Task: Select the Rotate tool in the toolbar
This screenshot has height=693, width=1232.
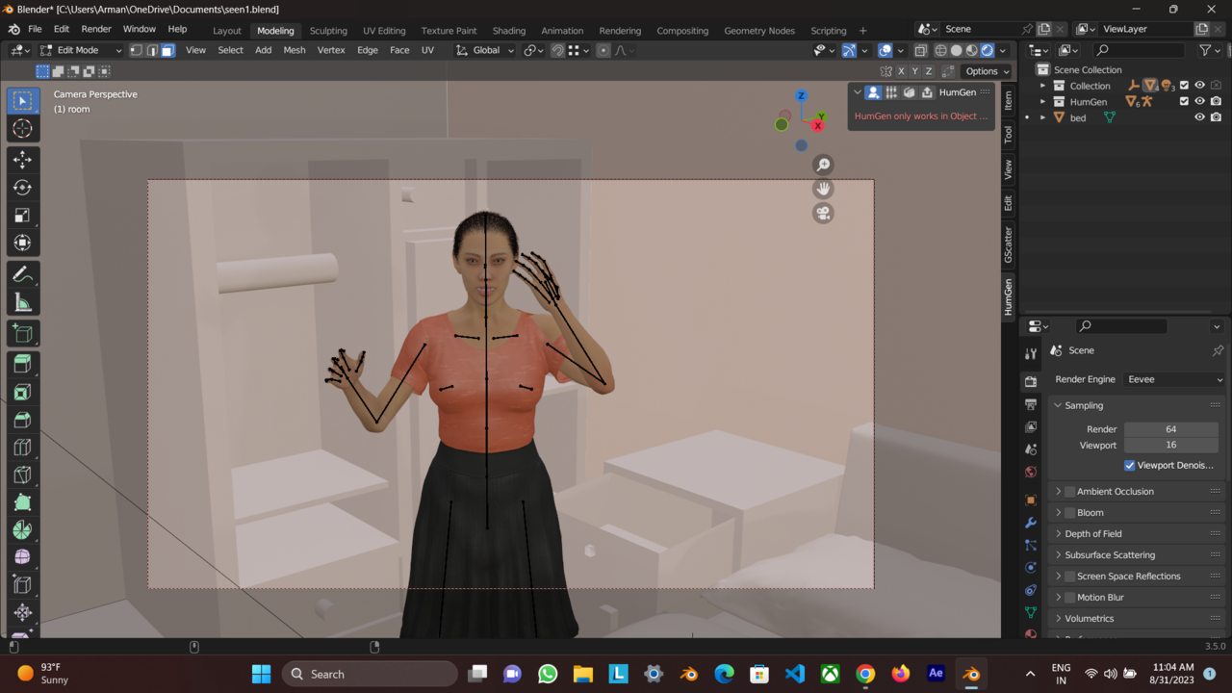Action: [x=22, y=186]
